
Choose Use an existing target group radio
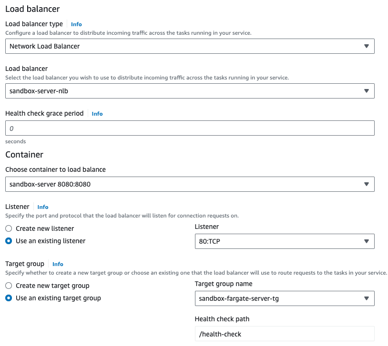[9, 298]
